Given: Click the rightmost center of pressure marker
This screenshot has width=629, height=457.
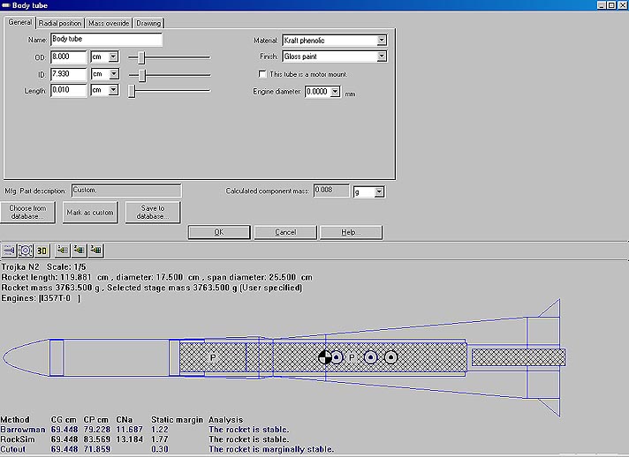Looking at the screenshot, I should coord(390,356).
